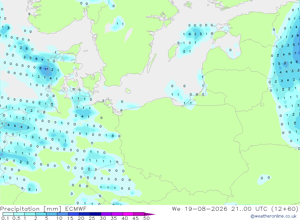Click the legend label '0.5'
This screenshot has height=220, width=300.
pos(16,218)
